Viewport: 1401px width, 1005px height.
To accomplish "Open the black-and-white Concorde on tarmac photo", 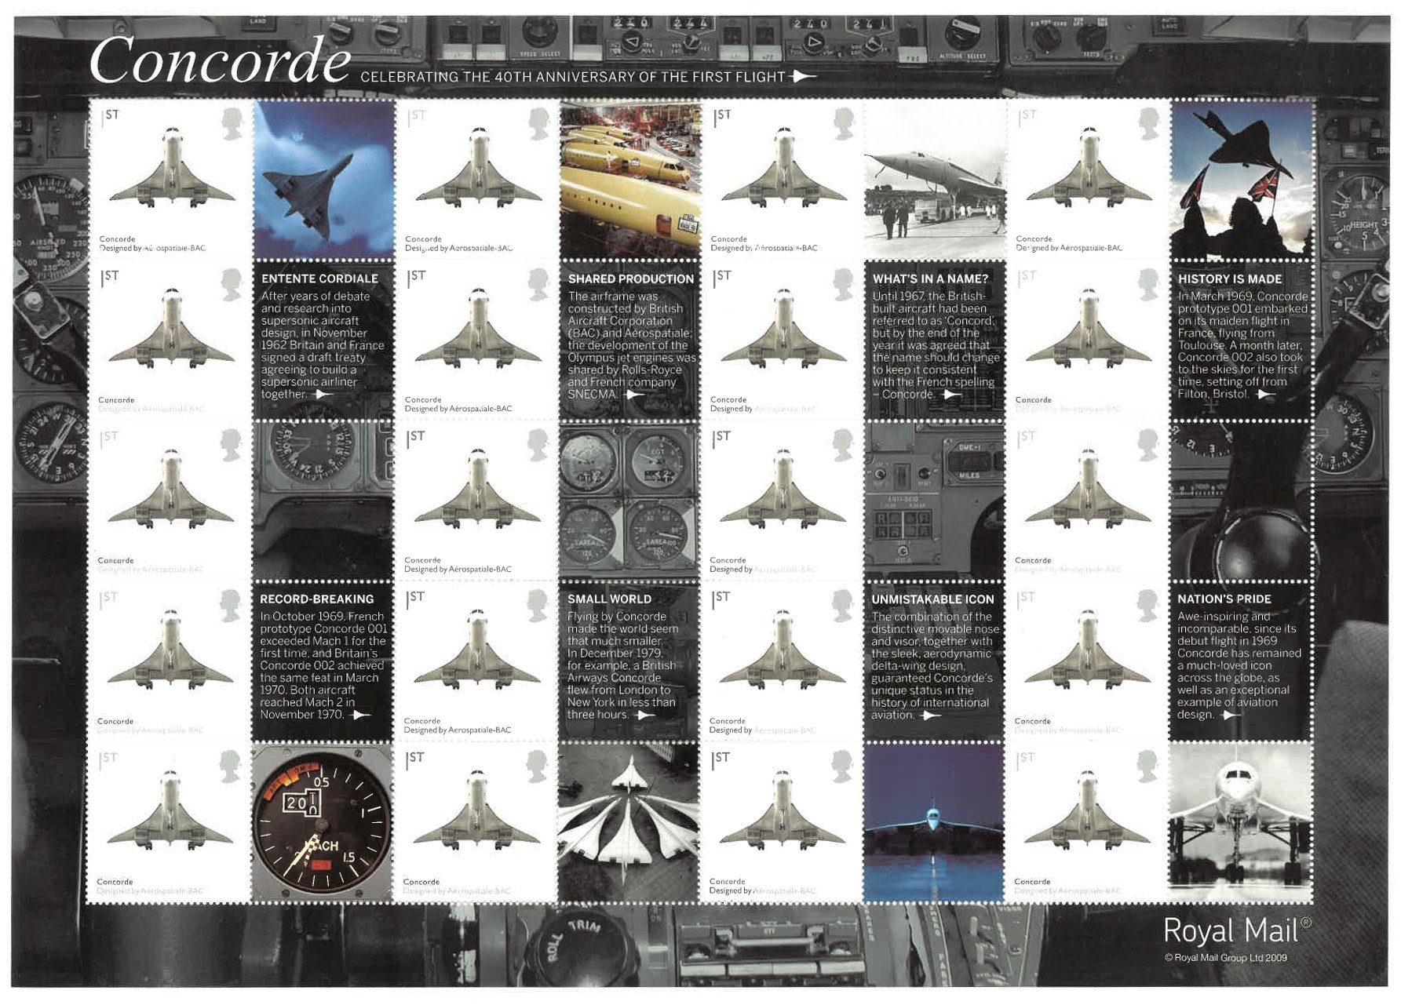I will (934, 180).
